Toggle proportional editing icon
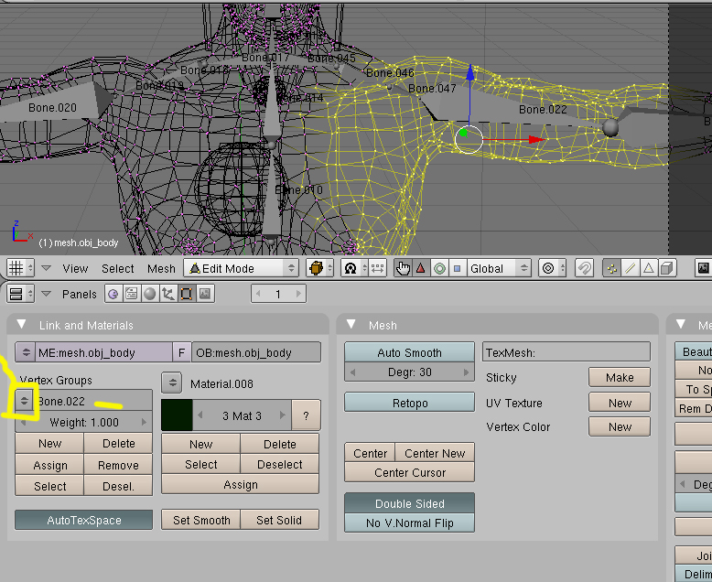This screenshot has width=712, height=582. (549, 268)
